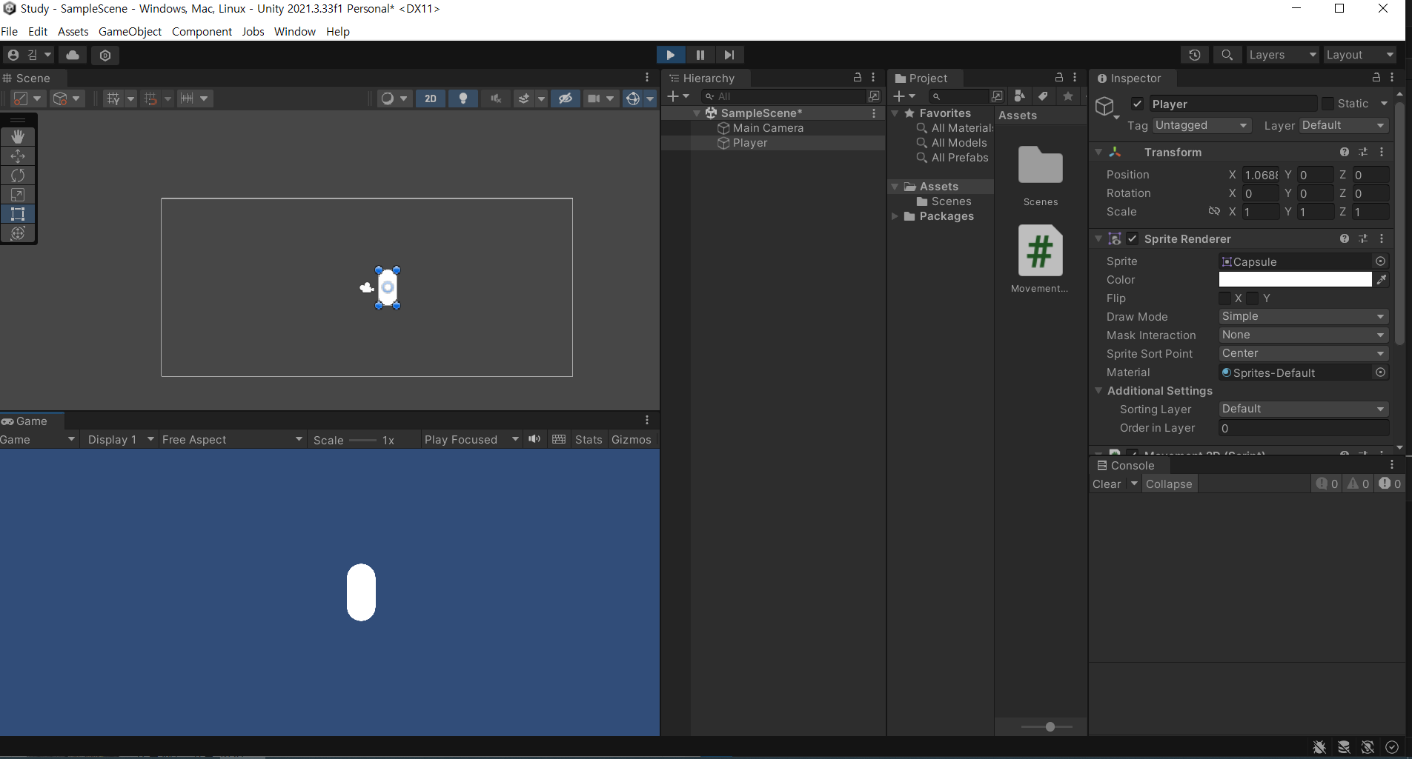The width and height of the screenshot is (1412, 759).
Task: Open the Draw Mode dropdown
Action: (x=1303, y=317)
